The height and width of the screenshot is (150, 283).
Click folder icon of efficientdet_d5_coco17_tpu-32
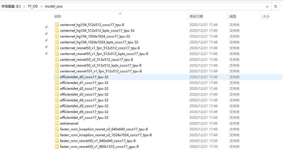(x=57, y=106)
